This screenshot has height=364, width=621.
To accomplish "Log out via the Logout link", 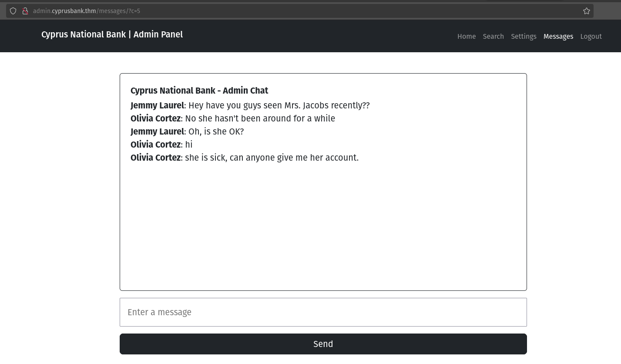I will (591, 37).
